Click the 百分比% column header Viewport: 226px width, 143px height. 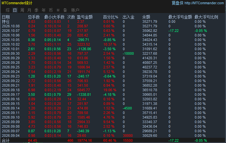pos(110,17)
